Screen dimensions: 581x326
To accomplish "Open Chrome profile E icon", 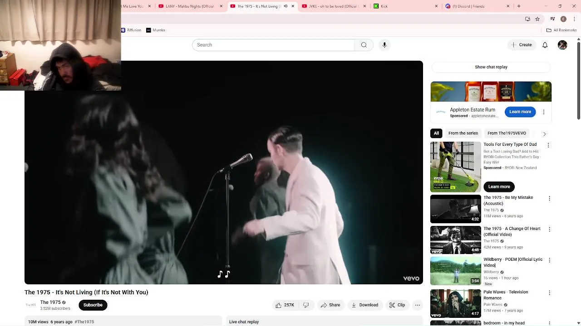I will pos(563,19).
